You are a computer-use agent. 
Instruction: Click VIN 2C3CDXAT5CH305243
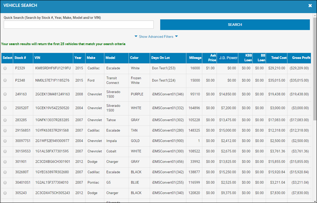pos(53,193)
